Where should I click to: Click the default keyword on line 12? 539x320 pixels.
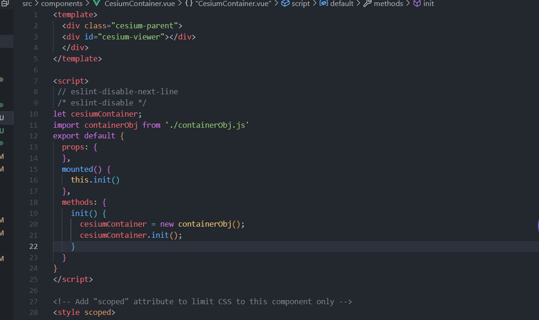[x=100, y=136]
